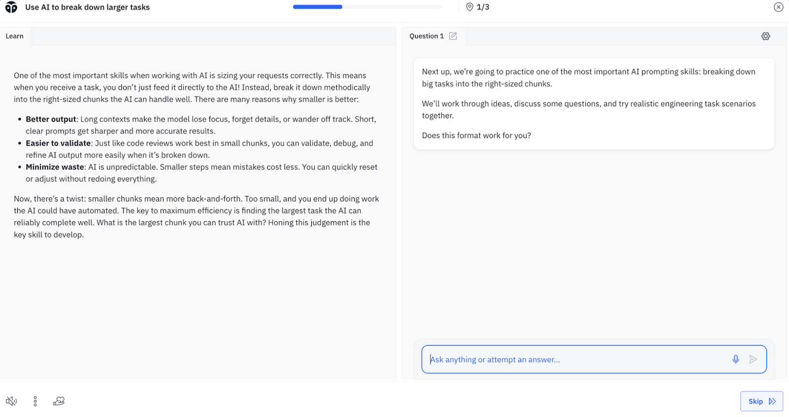Click the 'Use AI to break down larger tasks' title
The height and width of the screenshot is (417, 789).
click(87, 7)
